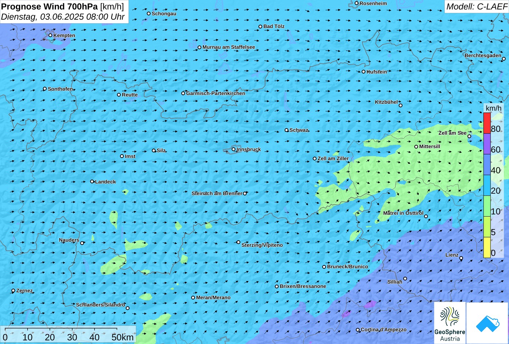This screenshot has width=509, height=344.
Task: Click the Imst town marker
Action: (122, 156)
